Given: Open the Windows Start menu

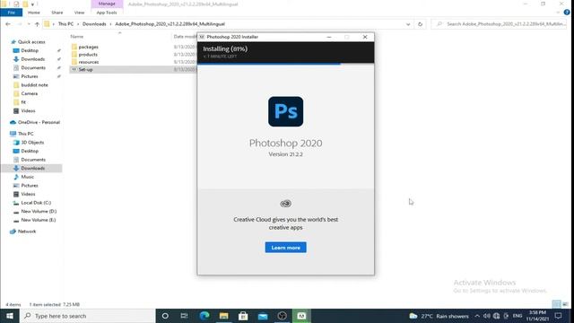Looking at the screenshot, I should (x=10, y=316).
